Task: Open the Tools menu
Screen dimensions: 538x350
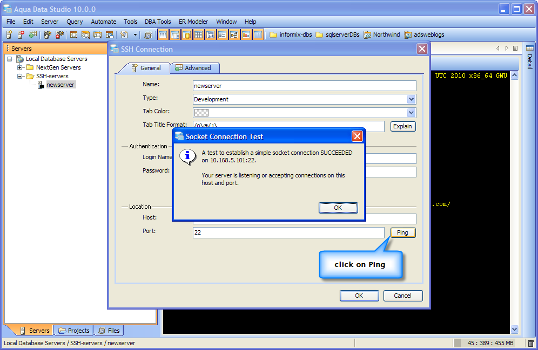Action: pos(131,22)
